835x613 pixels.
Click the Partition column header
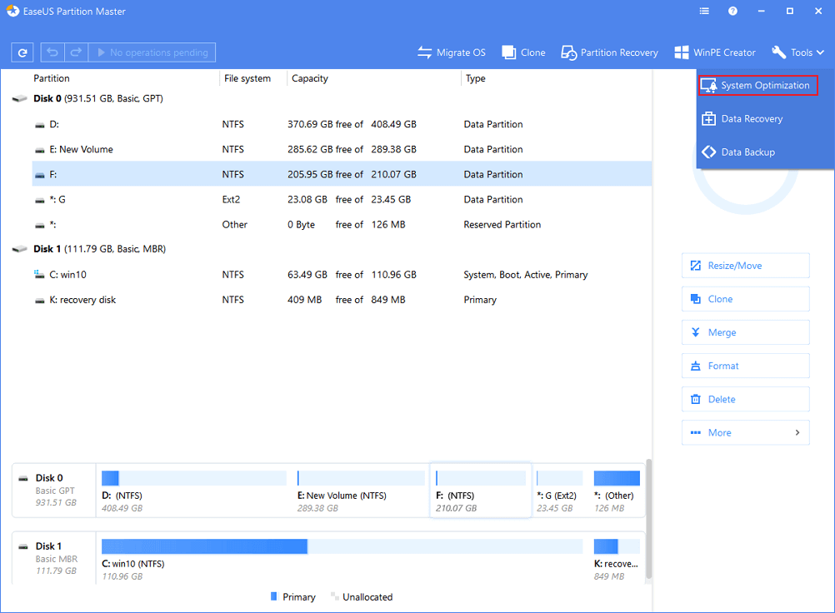52,78
